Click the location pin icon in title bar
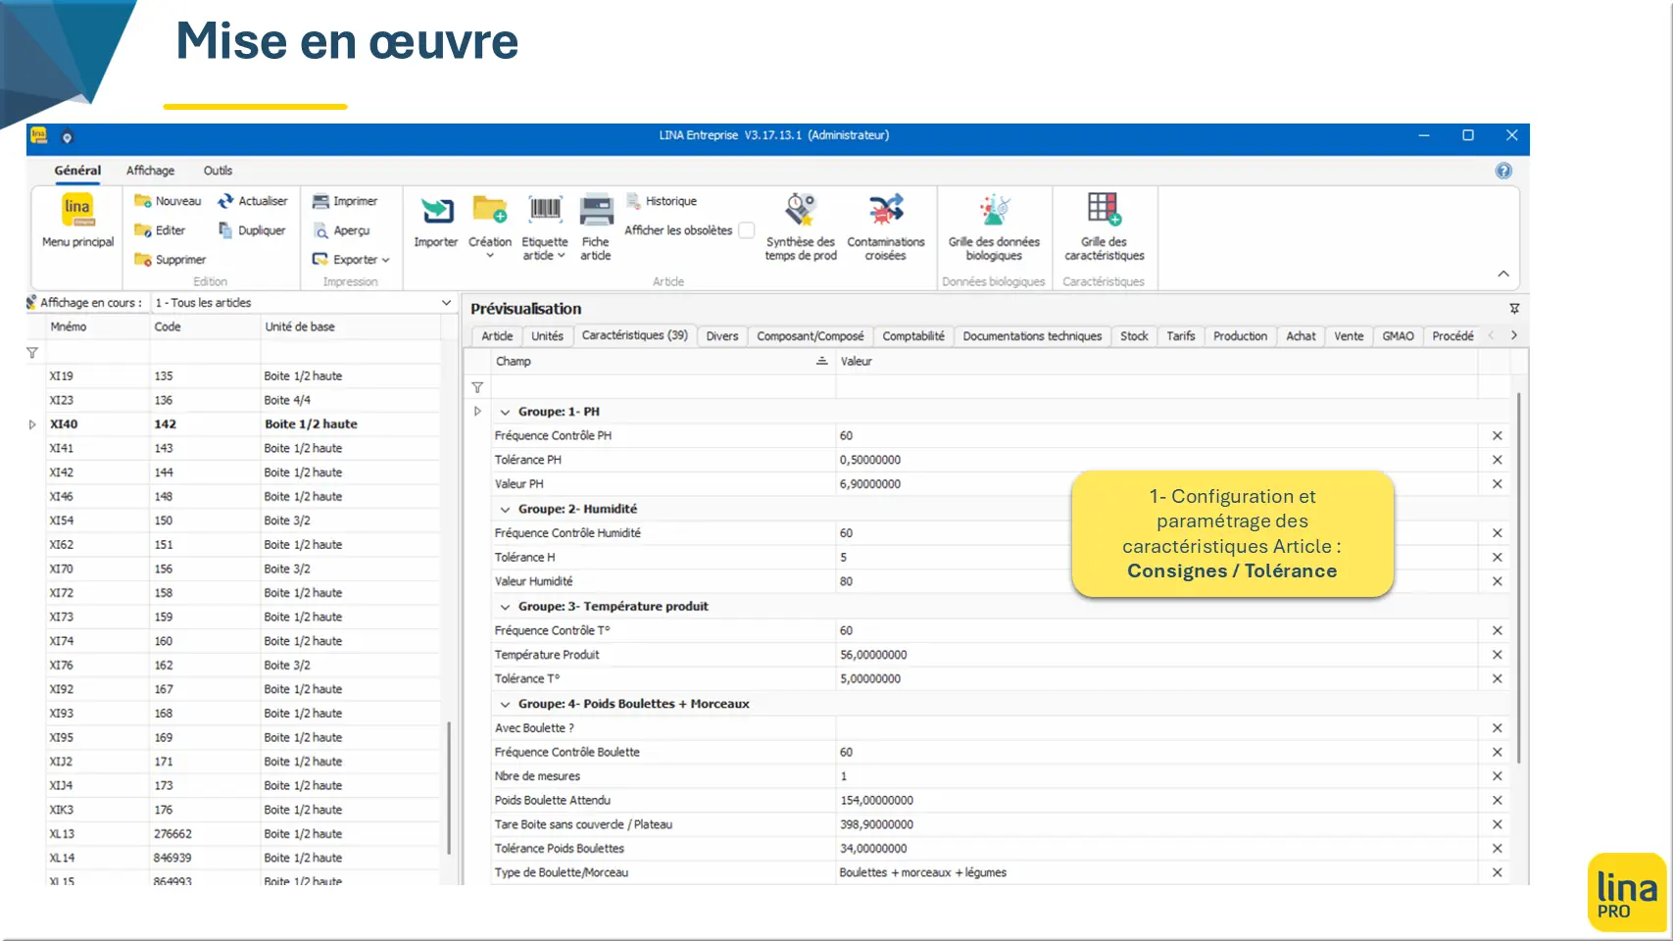The image size is (1673, 941). click(68, 137)
